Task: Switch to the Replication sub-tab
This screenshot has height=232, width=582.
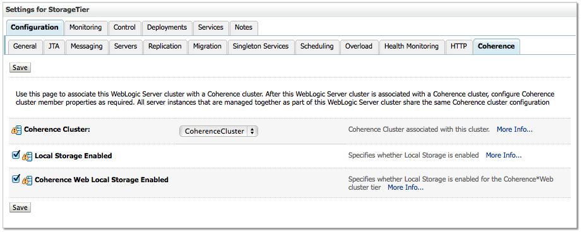Action: (165, 46)
